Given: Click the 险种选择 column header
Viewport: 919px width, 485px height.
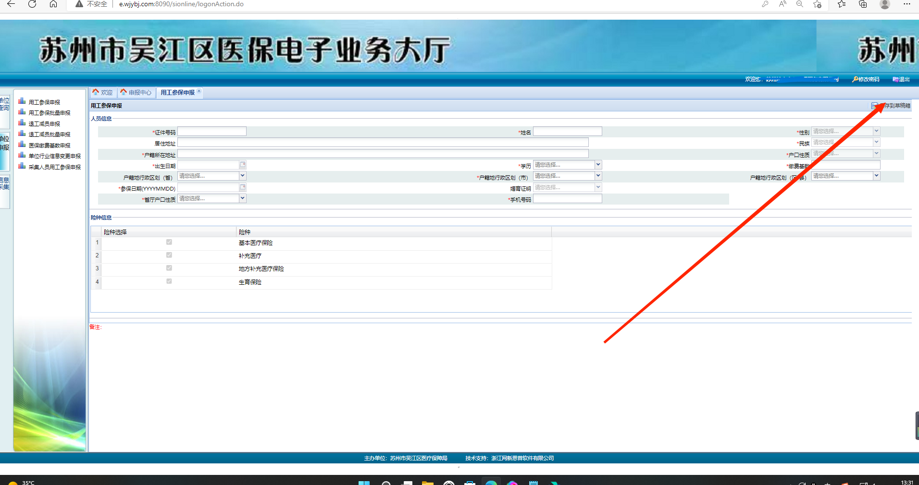Looking at the screenshot, I should (x=168, y=232).
